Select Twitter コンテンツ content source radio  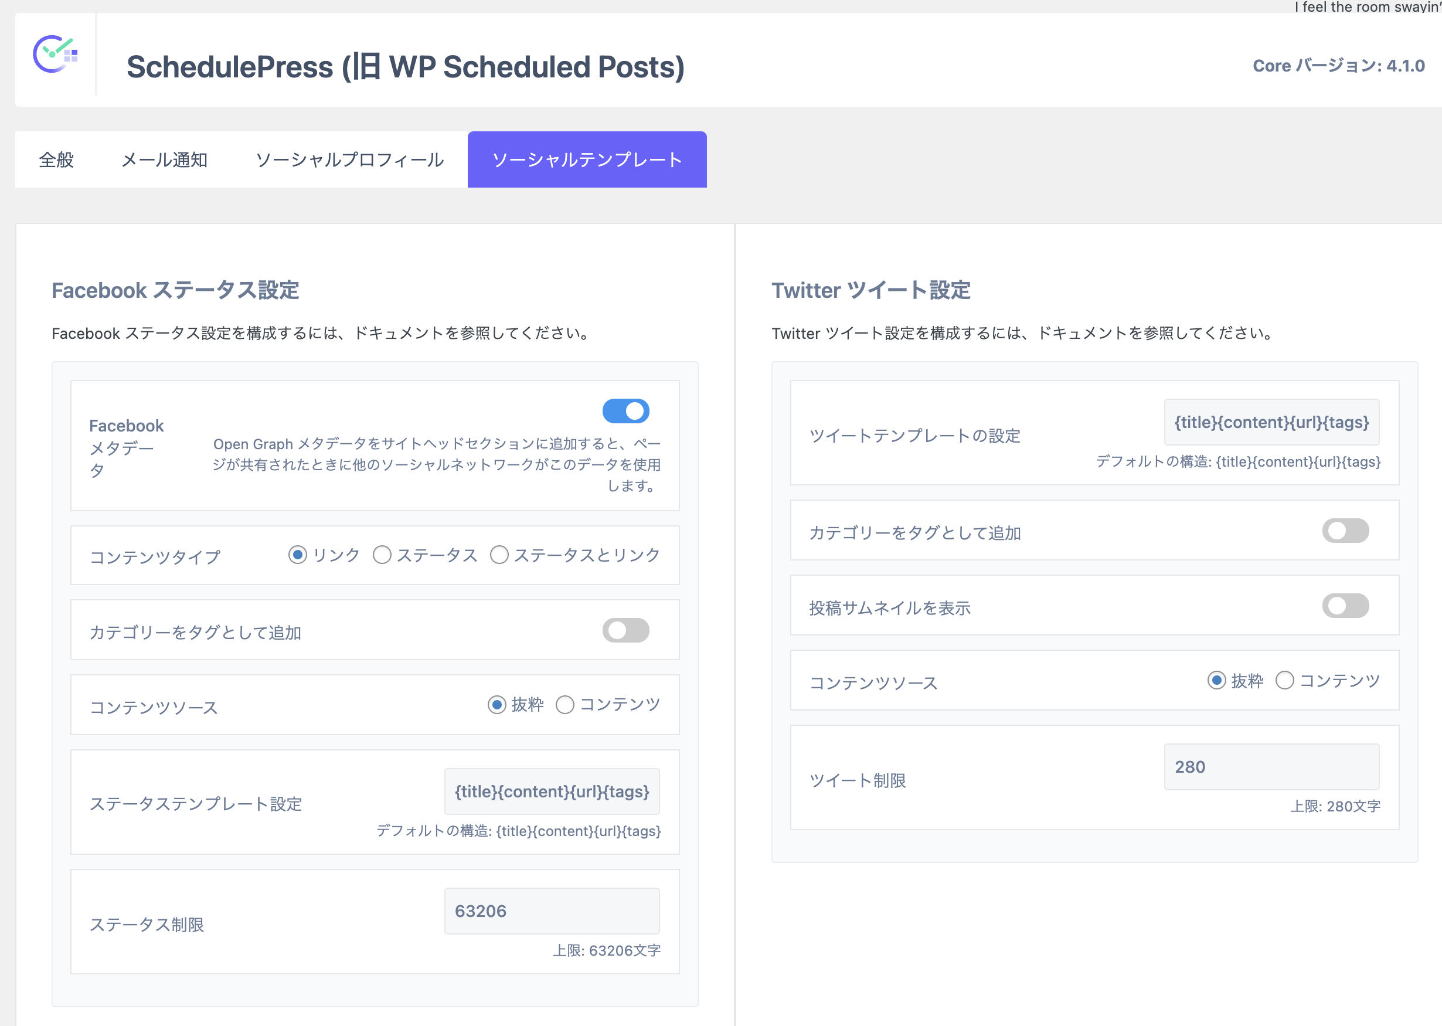[x=1285, y=681]
